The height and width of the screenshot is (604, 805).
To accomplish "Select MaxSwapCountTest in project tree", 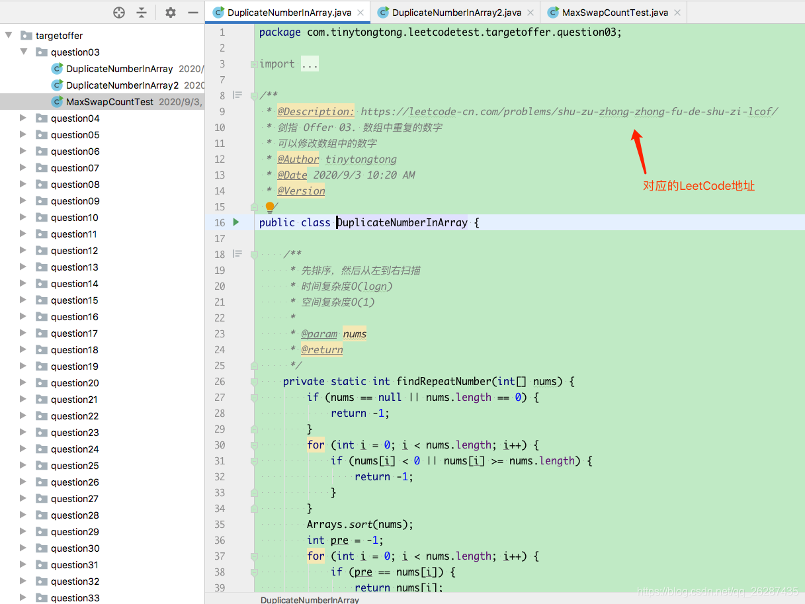I will [x=110, y=102].
